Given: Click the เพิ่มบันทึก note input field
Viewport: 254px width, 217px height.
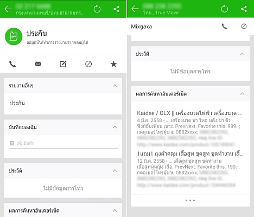Looking at the screenshot, I should (63, 144).
